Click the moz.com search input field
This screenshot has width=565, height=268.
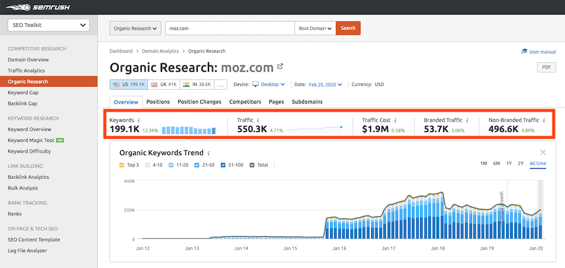pyautogui.click(x=229, y=28)
